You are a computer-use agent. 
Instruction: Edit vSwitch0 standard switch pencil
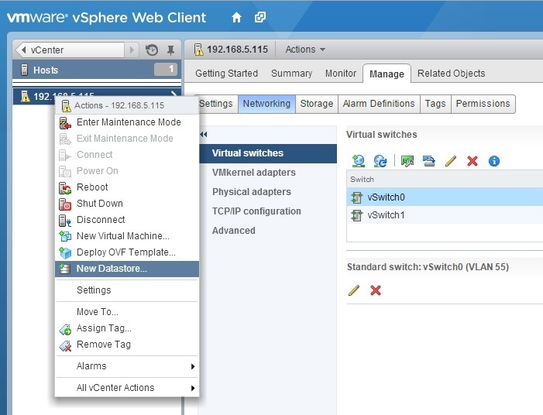tap(354, 290)
